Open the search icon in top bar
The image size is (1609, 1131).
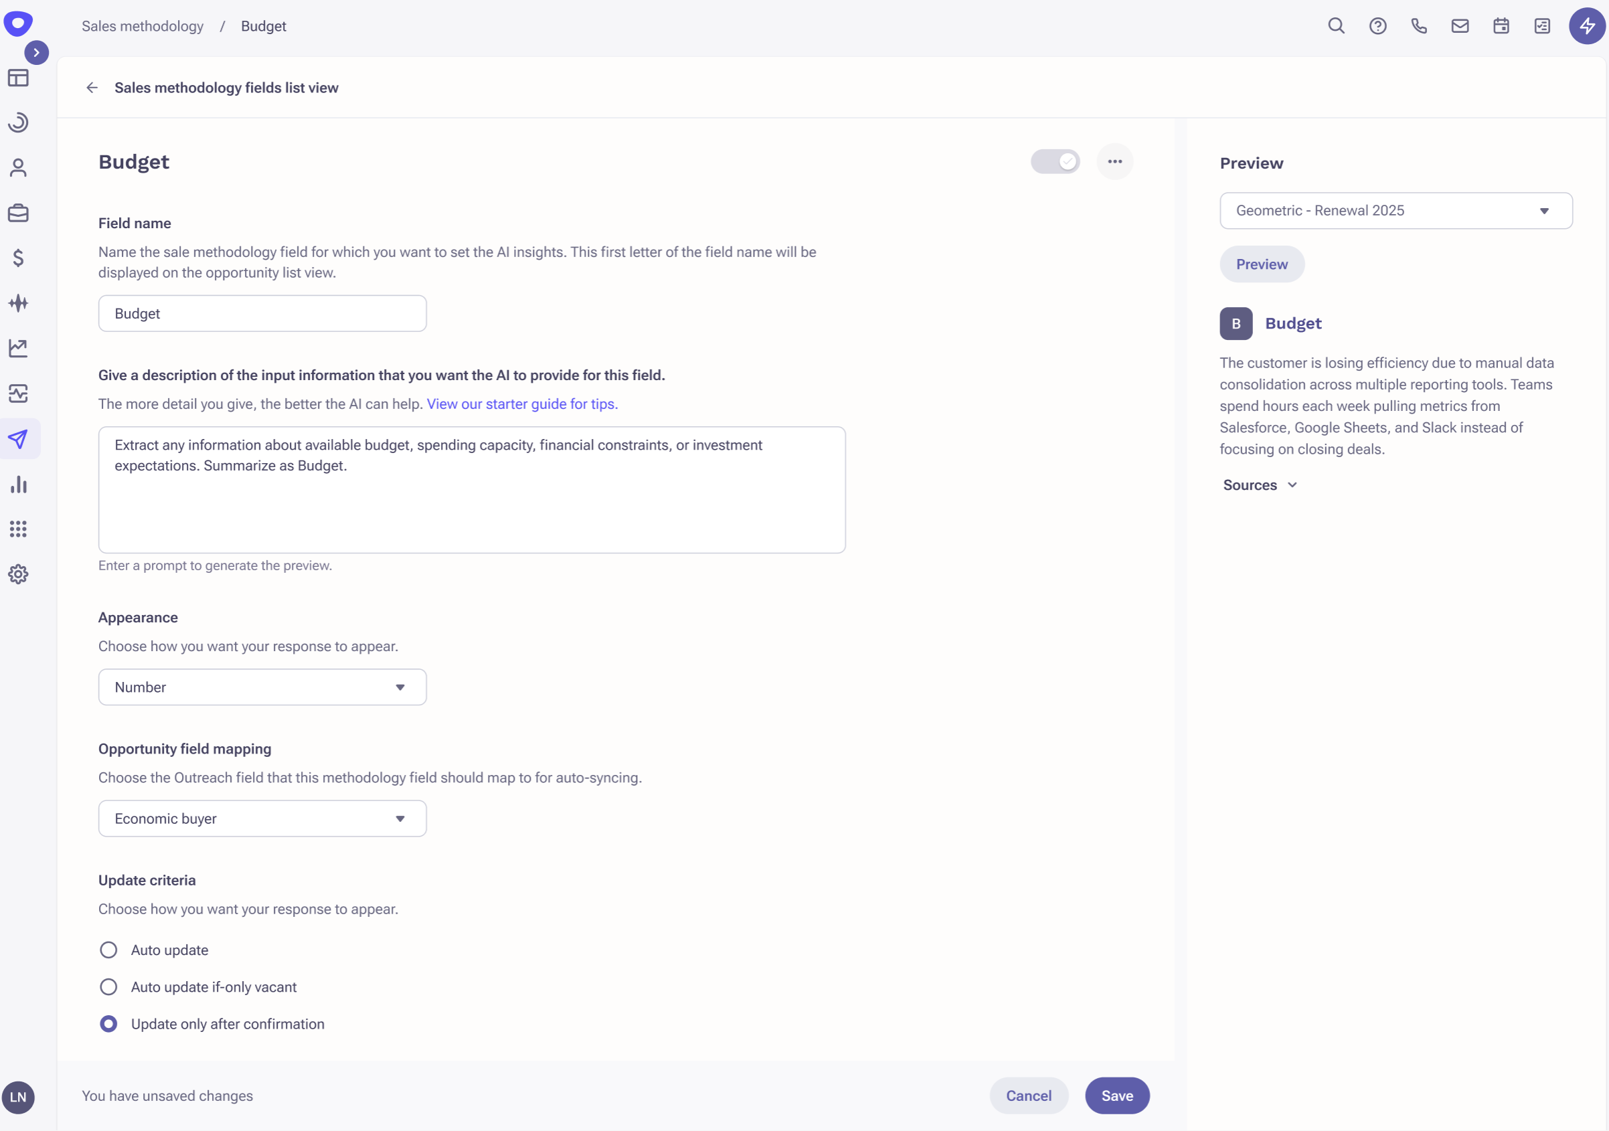[1337, 26]
